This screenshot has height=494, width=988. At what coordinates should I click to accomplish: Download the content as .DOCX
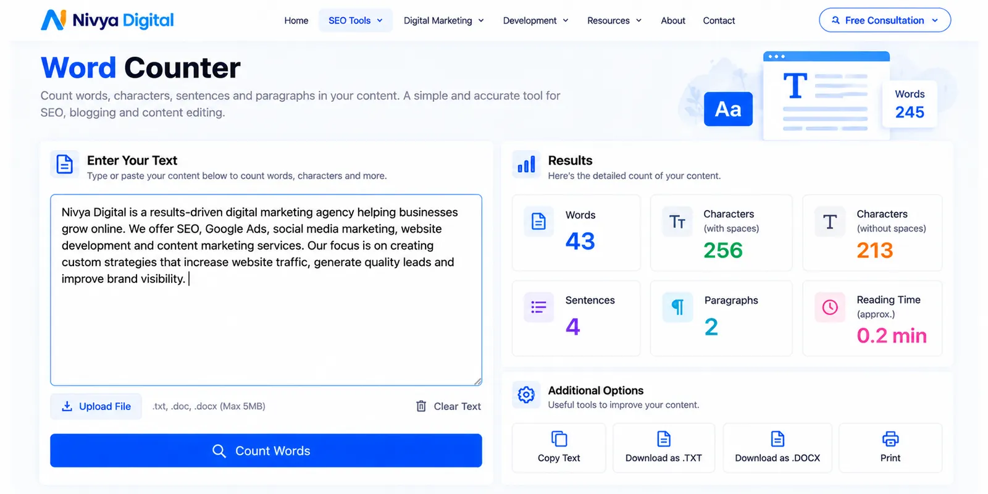[777, 448]
